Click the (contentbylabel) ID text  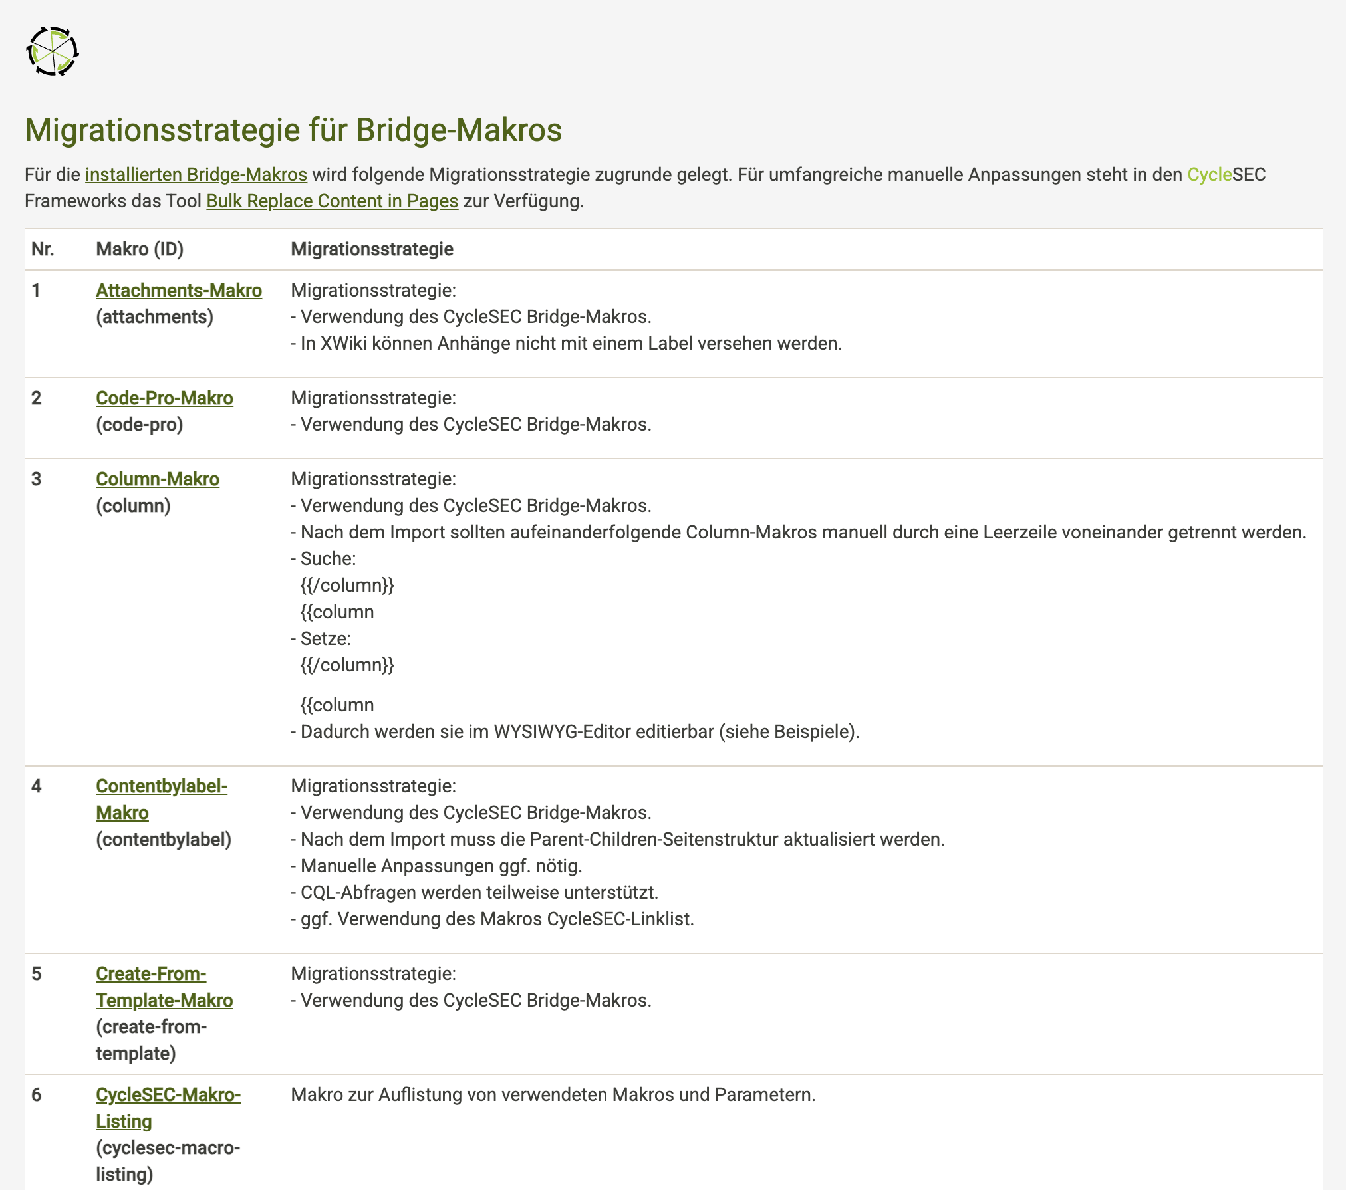pyautogui.click(x=164, y=839)
